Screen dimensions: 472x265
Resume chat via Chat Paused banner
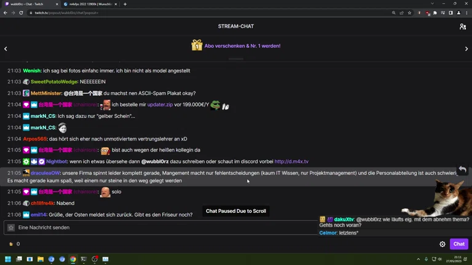(236, 211)
